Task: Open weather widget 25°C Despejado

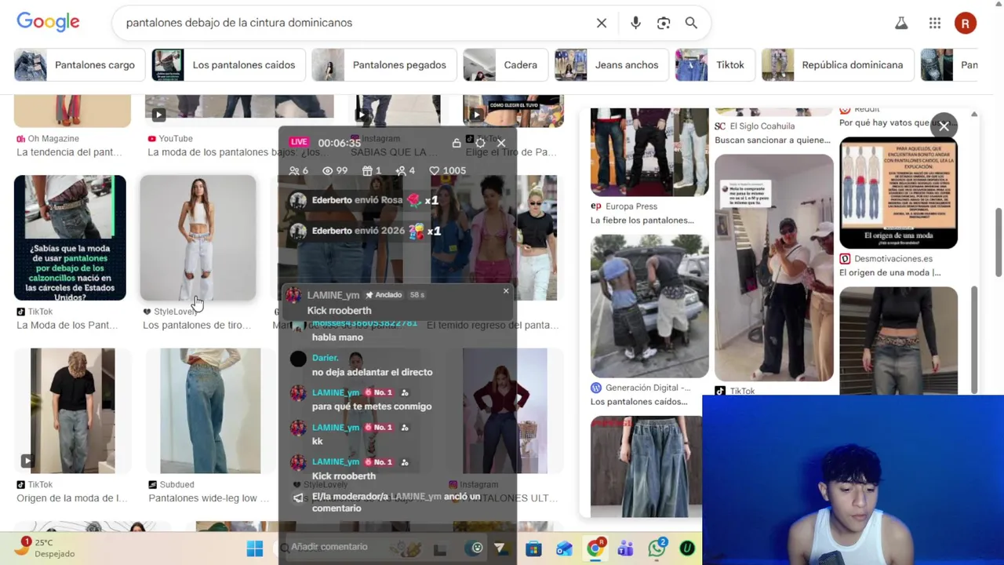Action: [x=45, y=548]
